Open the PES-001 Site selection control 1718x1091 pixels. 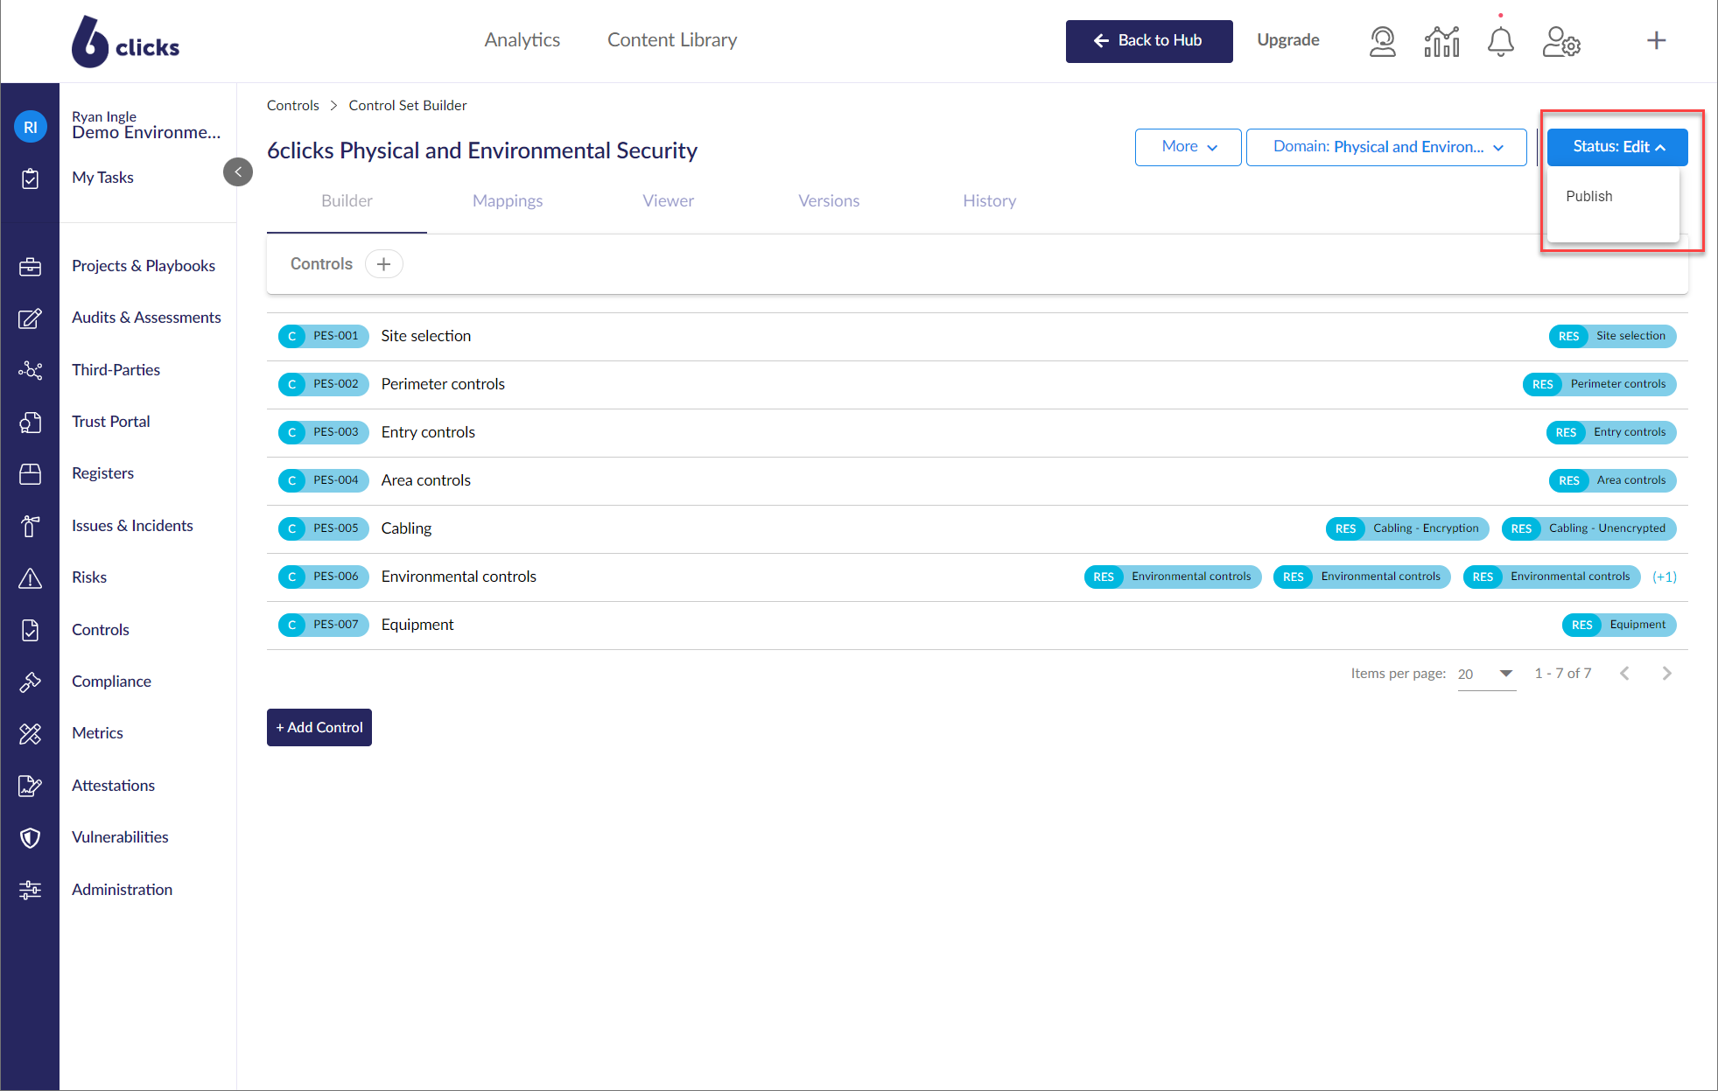978,336
